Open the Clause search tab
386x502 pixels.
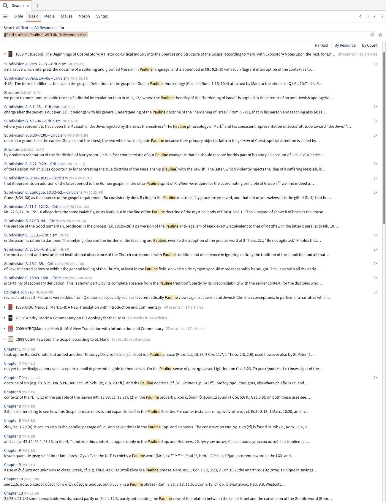(67, 16)
